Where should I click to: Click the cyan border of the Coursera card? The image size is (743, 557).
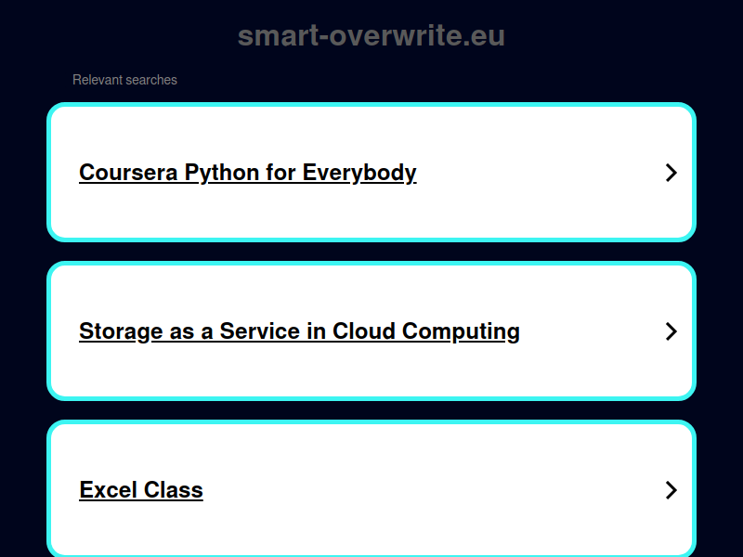point(371,105)
